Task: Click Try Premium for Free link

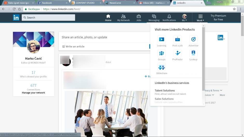Action: click(x=218, y=18)
